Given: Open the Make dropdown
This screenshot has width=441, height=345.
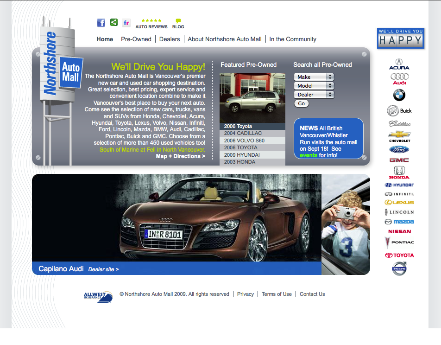Looking at the screenshot, I should click(314, 77).
